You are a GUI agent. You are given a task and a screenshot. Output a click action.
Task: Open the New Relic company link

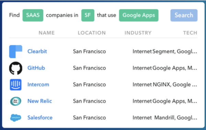tap(40, 101)
